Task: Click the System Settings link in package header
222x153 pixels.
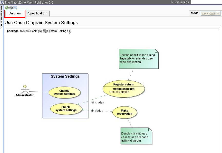Action: tap(57, 31)
